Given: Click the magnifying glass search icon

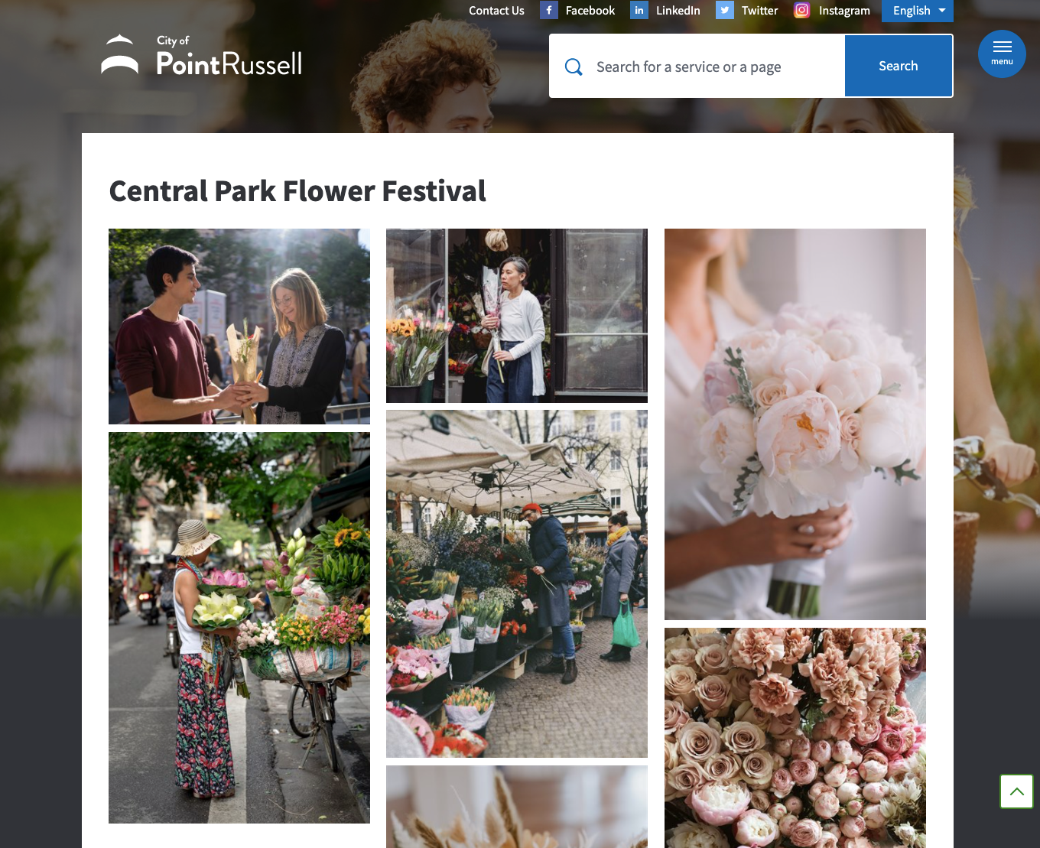Looking at the screenshot, I should pyautogui.click(x=574, y=67).
